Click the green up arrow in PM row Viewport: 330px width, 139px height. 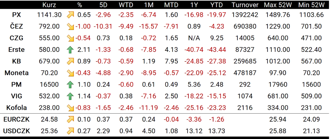[70, 84]
